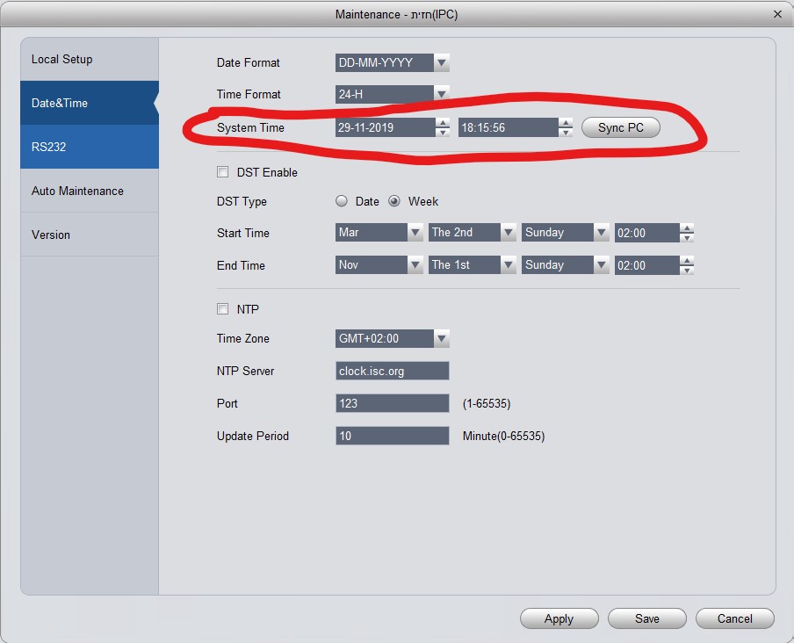Decrease End Time hour with down arrow
Screen dimensions: 794x643
pos(687,270)
